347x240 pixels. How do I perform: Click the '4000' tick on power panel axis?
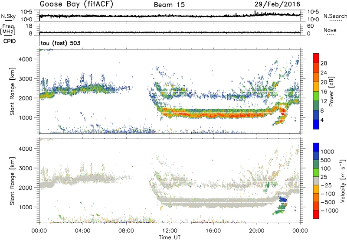pos(26,59)
